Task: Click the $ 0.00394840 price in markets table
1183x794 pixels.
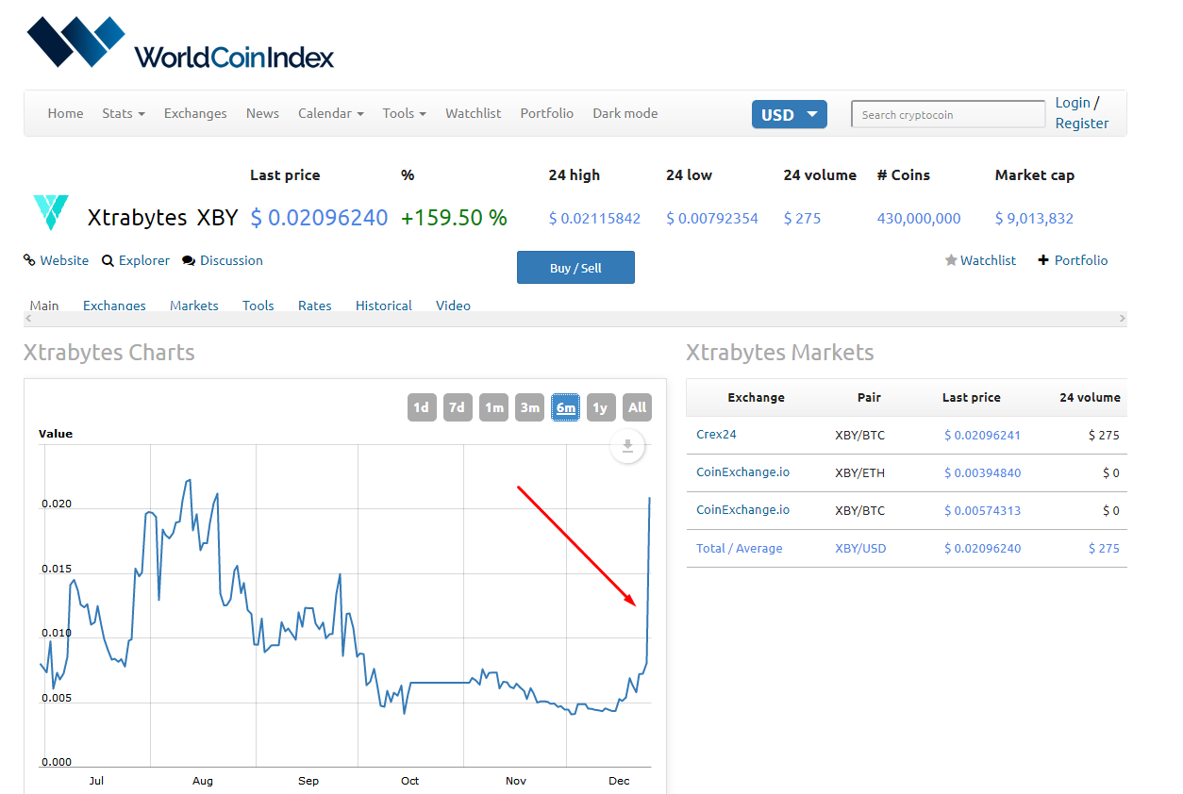Action: tap(982, 472)
